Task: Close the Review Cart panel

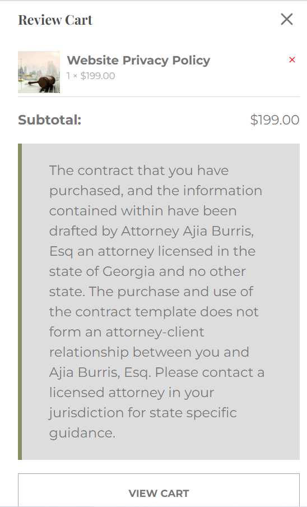Action: pos(287,20)
